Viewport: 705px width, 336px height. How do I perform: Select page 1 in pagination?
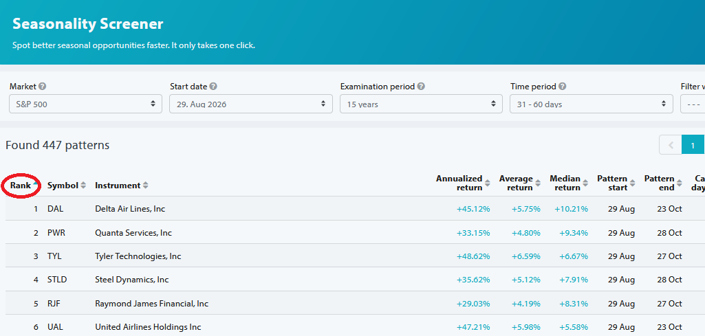[x=693, y=145]
